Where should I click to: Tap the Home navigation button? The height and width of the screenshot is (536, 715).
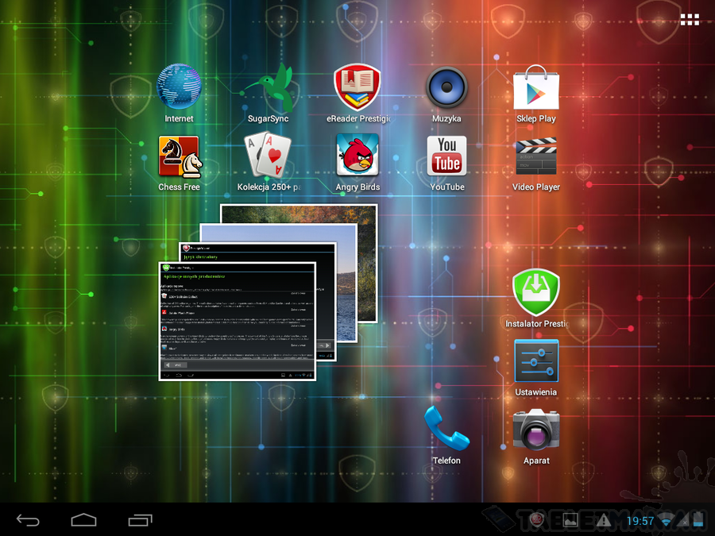[x=84, y=520]
